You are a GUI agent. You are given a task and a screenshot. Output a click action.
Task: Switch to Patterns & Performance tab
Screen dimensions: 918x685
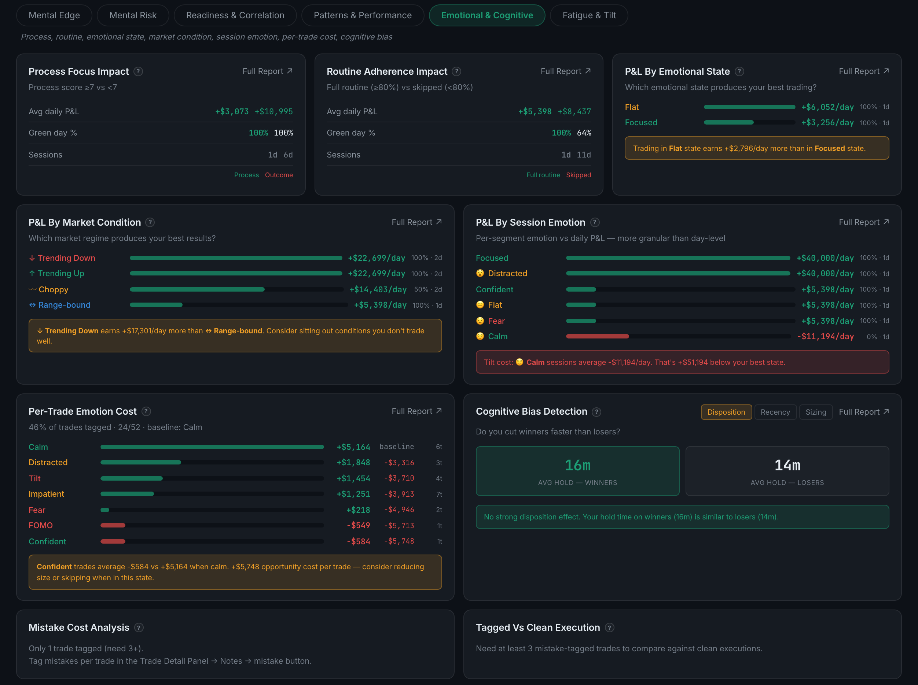coord(363,15)
